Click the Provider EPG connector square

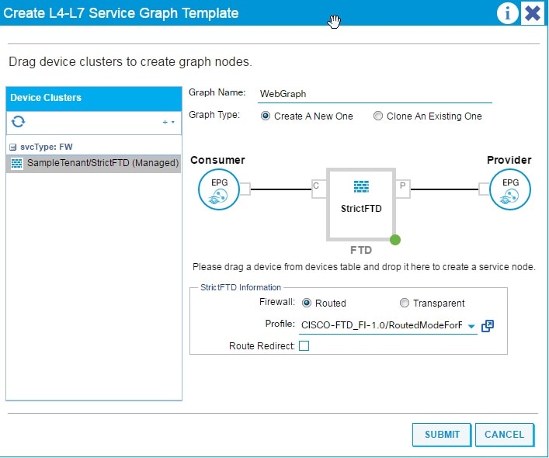(484, 189)
